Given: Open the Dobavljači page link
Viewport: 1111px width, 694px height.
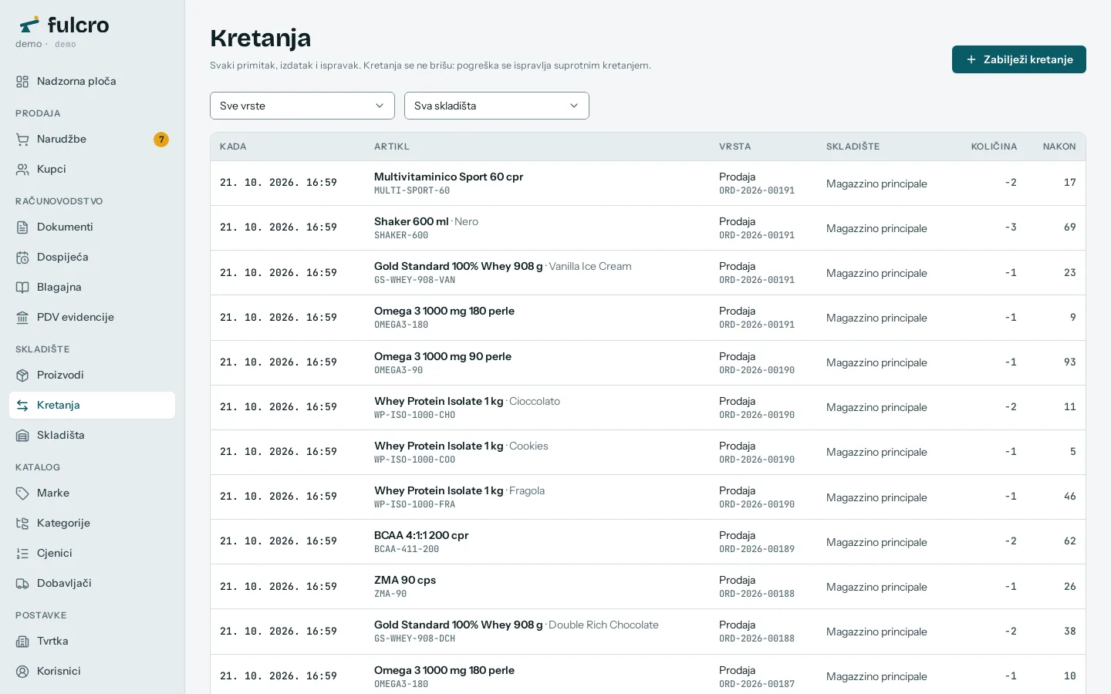Looking at the screenshot, I should [92, 584].
